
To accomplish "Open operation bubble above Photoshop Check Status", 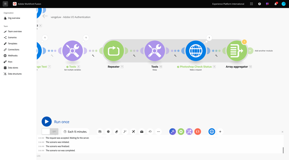I will coord(209,38).
